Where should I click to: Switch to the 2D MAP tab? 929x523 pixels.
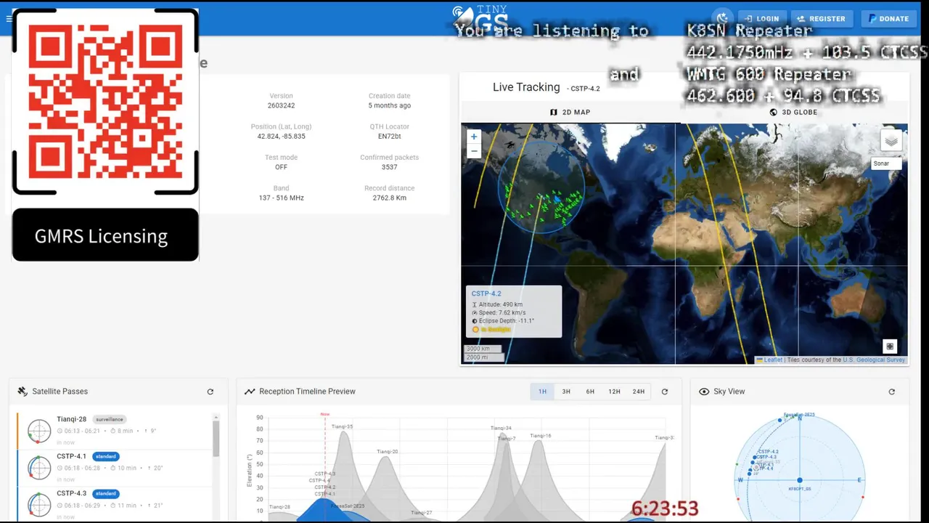570,113
